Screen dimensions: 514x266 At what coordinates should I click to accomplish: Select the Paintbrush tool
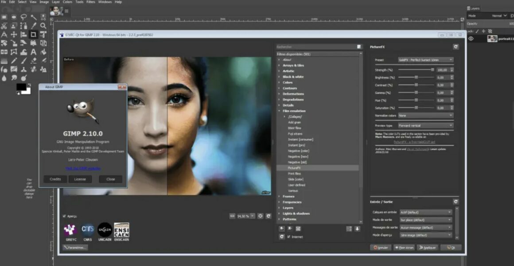tap(23, 61)
